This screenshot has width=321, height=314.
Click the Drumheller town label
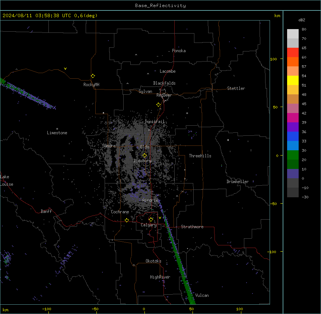point(238,182)
